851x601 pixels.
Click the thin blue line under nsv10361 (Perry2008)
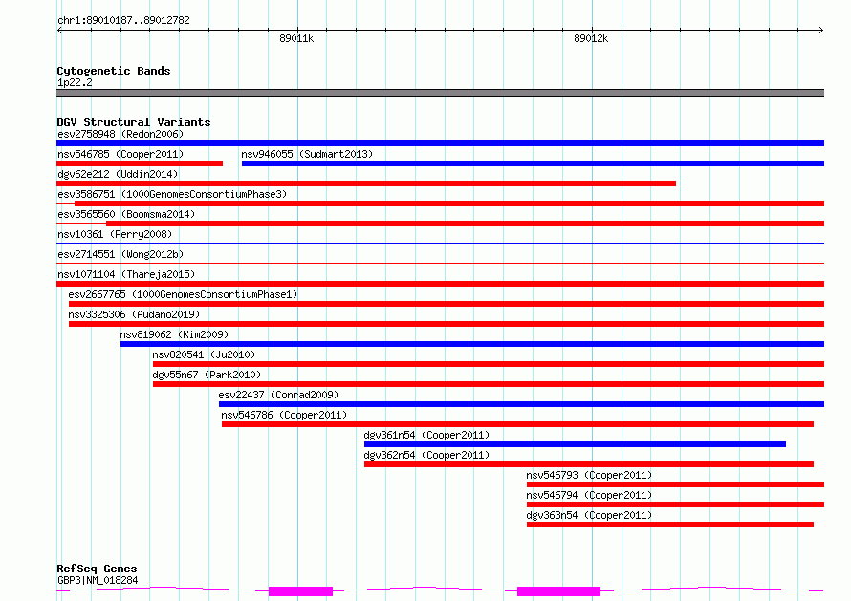coord(440,243)
